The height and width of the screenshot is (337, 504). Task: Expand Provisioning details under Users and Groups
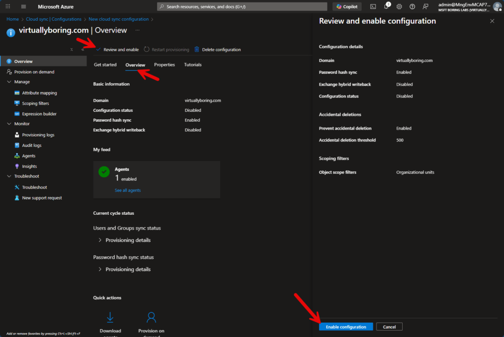pos(125,240)
